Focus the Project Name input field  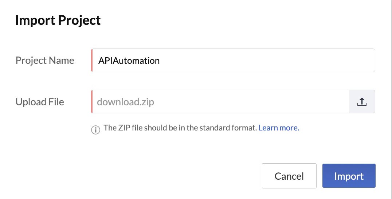[x=233, y=61]
